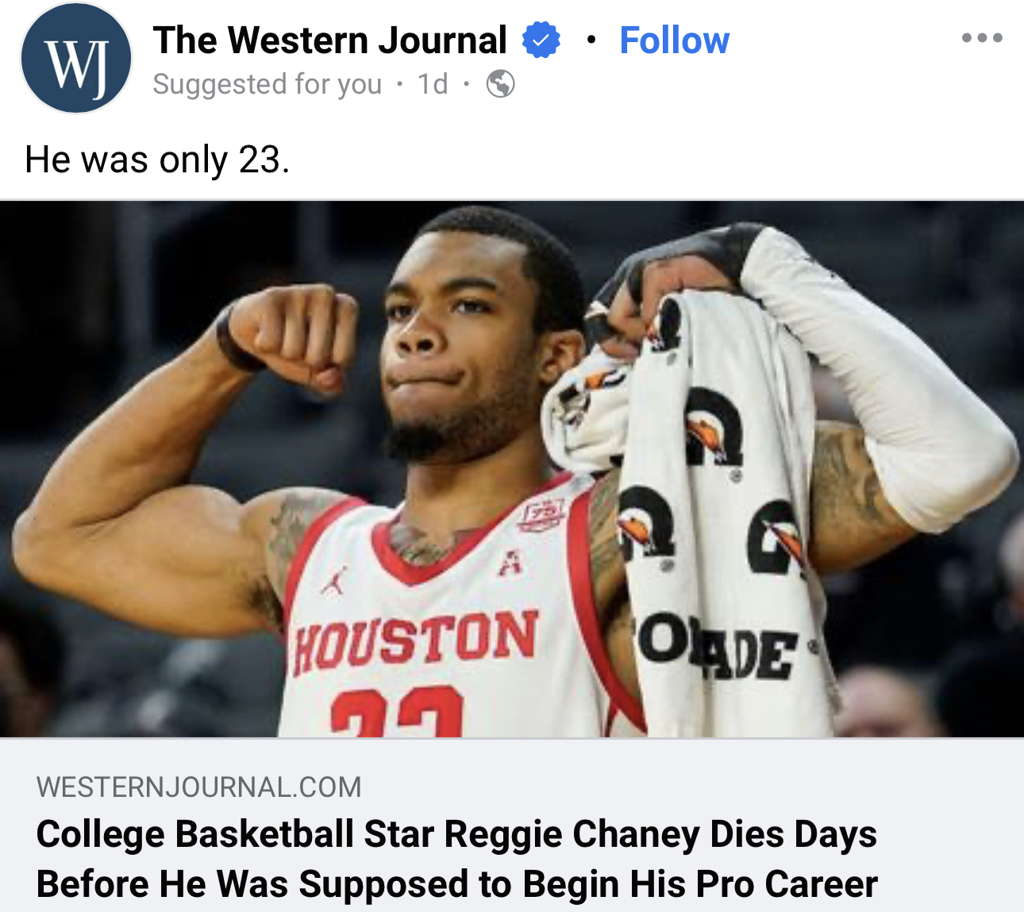The width and height of the screenshot is (1024, 912).
Task: Click the blue verified badge
Action: tap(541, 40)
